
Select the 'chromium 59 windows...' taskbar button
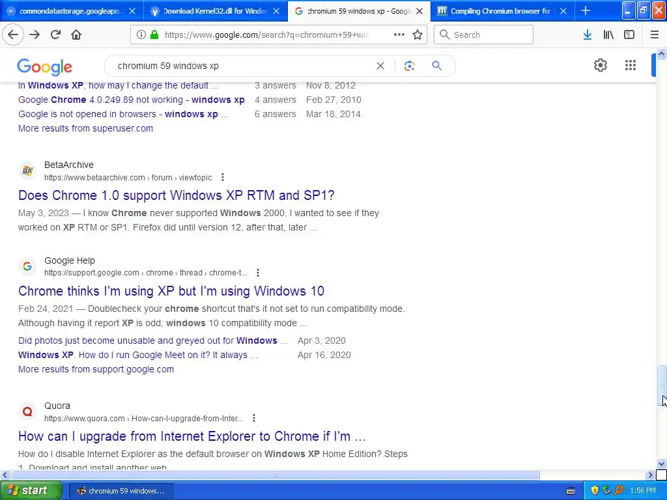pyautogui.click(x=121, y=491)
